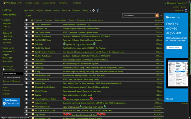Check the SeniorPeopleMeet Dating email checkbox
The width and height of the screenshot is (191, 119).
[26, 99]
